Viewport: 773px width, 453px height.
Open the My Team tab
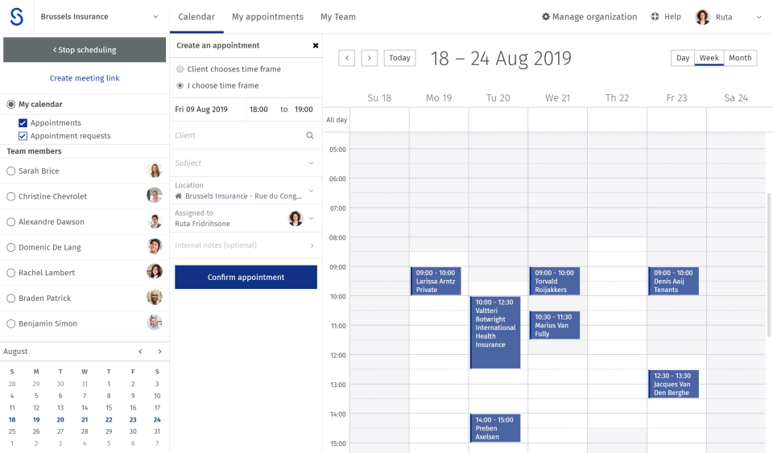pyautogui.click(x=337, y=17)
